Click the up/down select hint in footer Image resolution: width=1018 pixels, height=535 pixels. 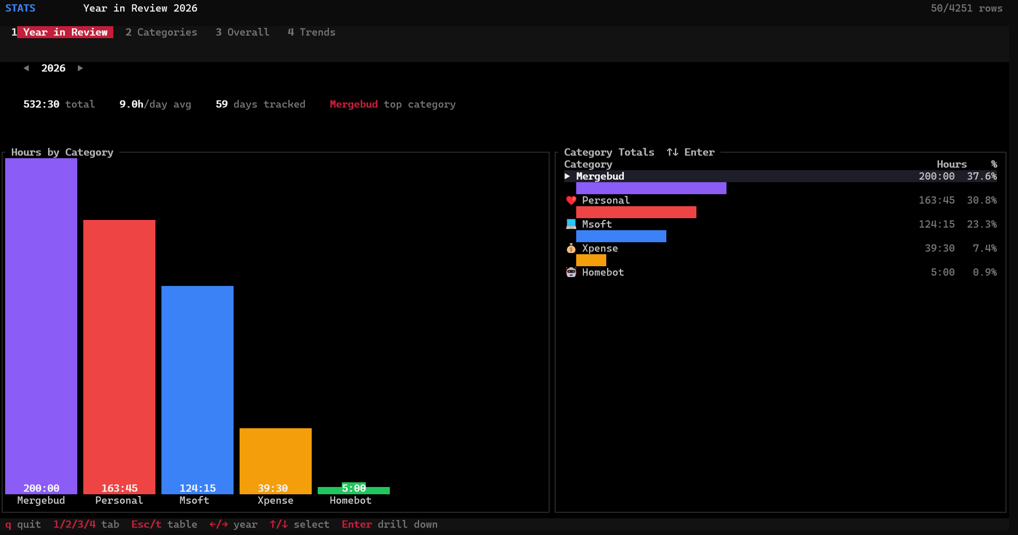300,524
